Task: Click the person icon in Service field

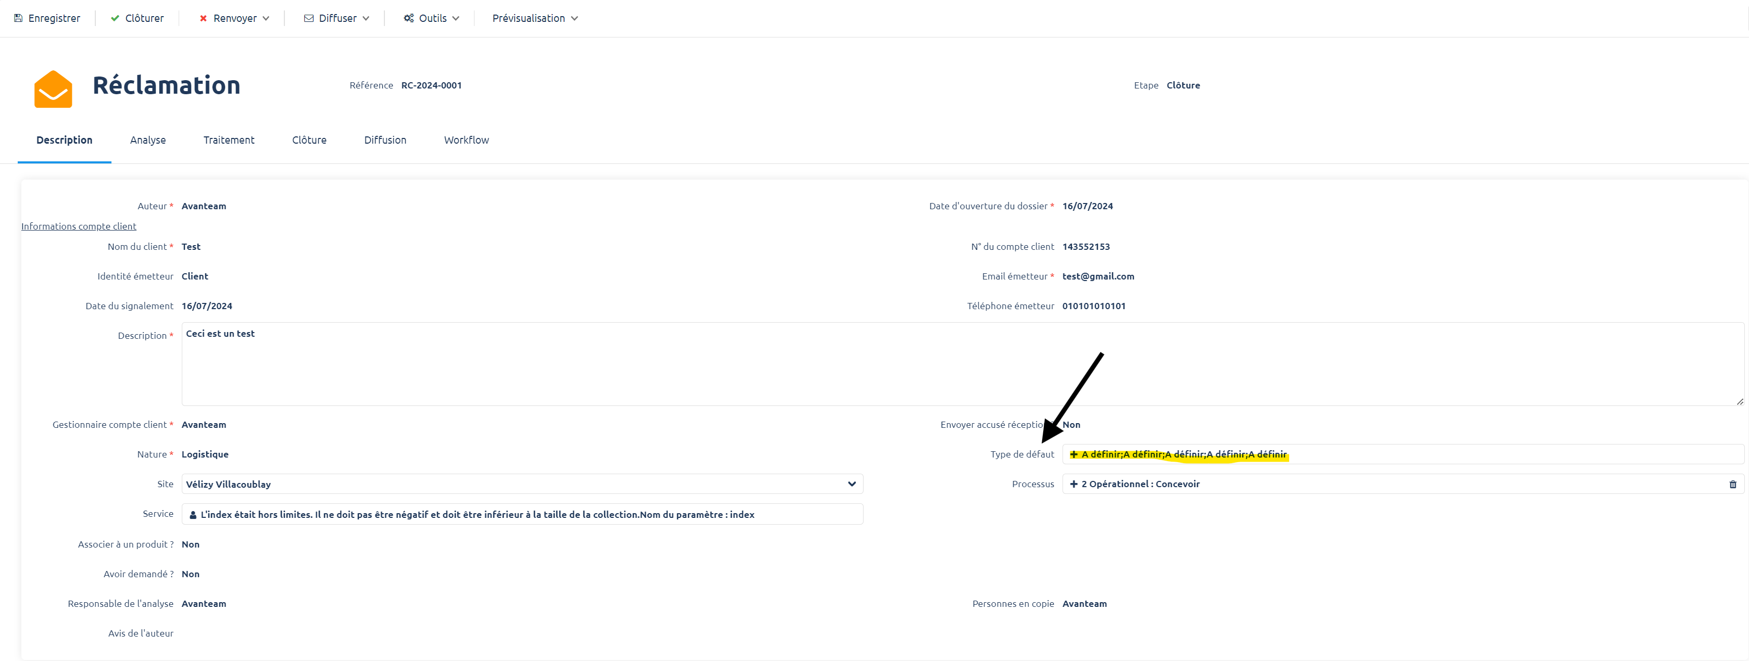Action: pyautogui.click(x=193, y=515)
